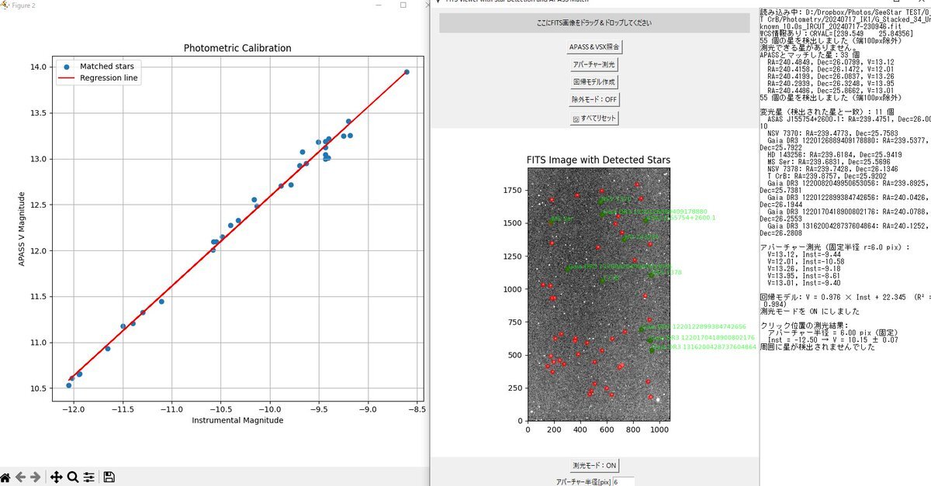Image resolution: width=931 pixels, height=486 pixels.
Task: Click 'Photometric Calibration' plot title
Action: (237, 48)
